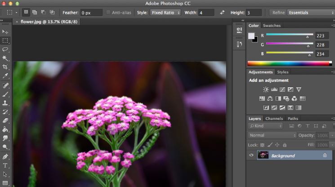335x187 pixels.
Task: Click the Refine Edge button
Action: tap(278, 13)
